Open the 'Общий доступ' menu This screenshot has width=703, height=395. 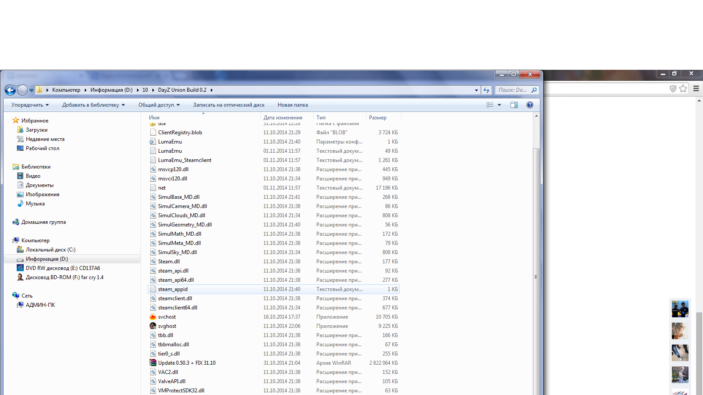[159, 105]
